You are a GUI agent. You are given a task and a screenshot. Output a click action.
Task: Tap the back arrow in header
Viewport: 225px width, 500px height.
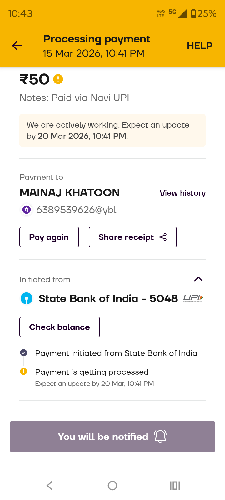coord(17,46)
